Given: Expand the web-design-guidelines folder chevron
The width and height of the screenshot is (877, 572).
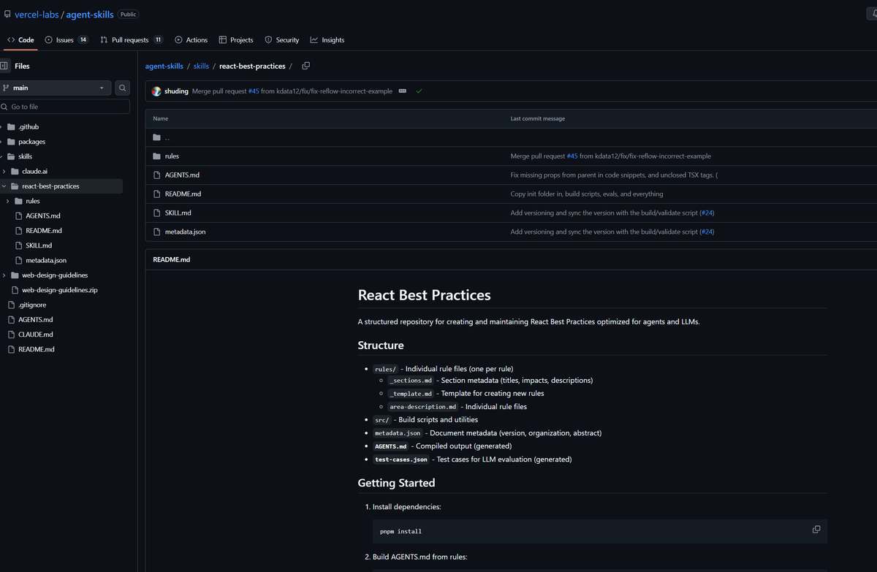Looking at the screenshot, I should click(4, 275).
